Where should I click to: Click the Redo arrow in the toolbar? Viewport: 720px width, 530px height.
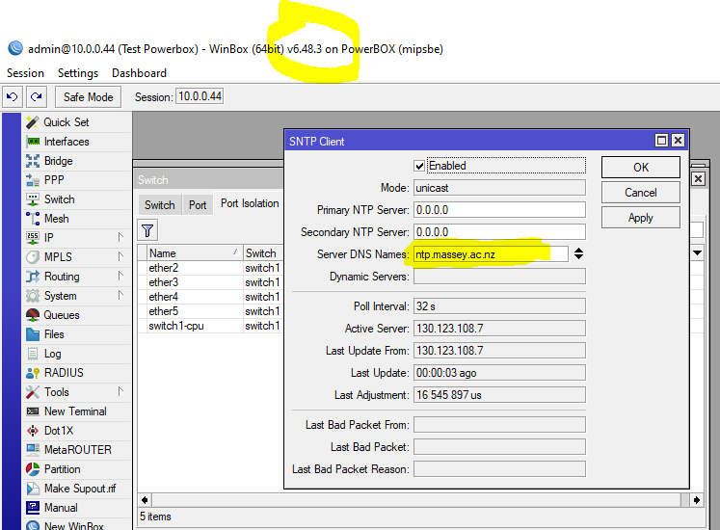click(37, 97)
